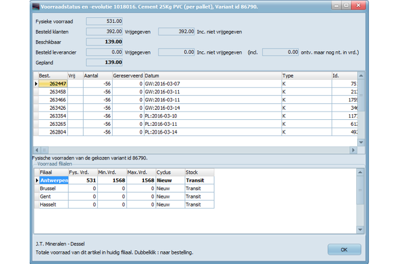The image size is (397, 264).
Task: Click Antwerpen Cyclus value Nieuw
Action: [x=170, y=181]
